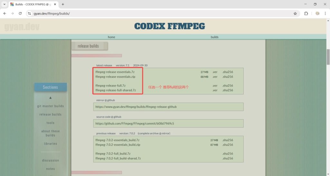Open .ver link for essentials.7z row
330x176 pixels.
coord(215,72)
